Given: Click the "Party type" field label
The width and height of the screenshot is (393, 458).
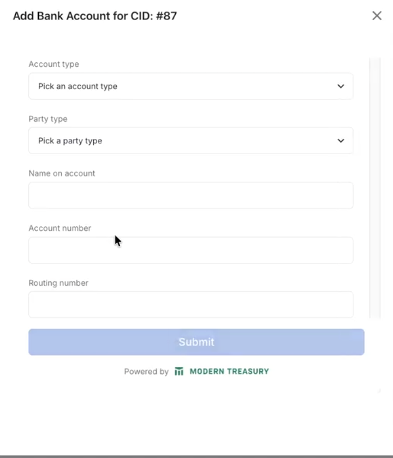Looking at the screenshot, I should 48,119.
